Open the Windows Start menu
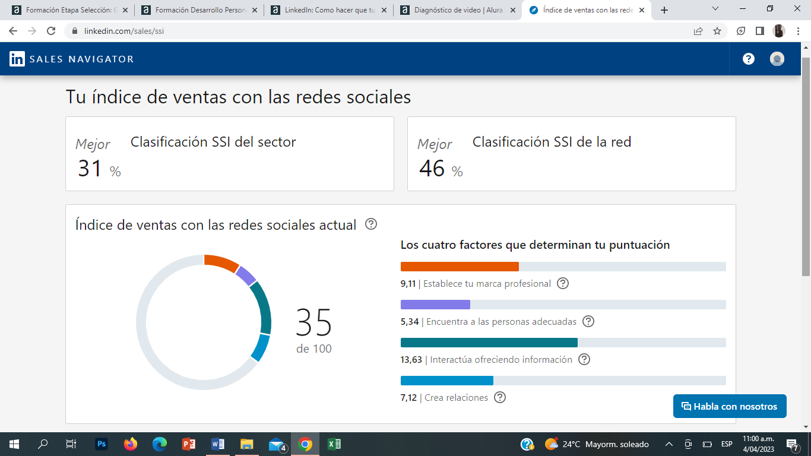The height and width of the screenshot is (456, 811). [x=14, y=444]
